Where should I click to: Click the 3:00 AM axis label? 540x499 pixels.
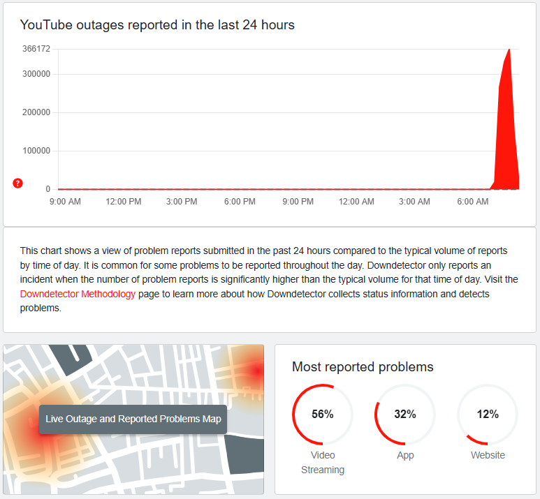pos(414,202)
